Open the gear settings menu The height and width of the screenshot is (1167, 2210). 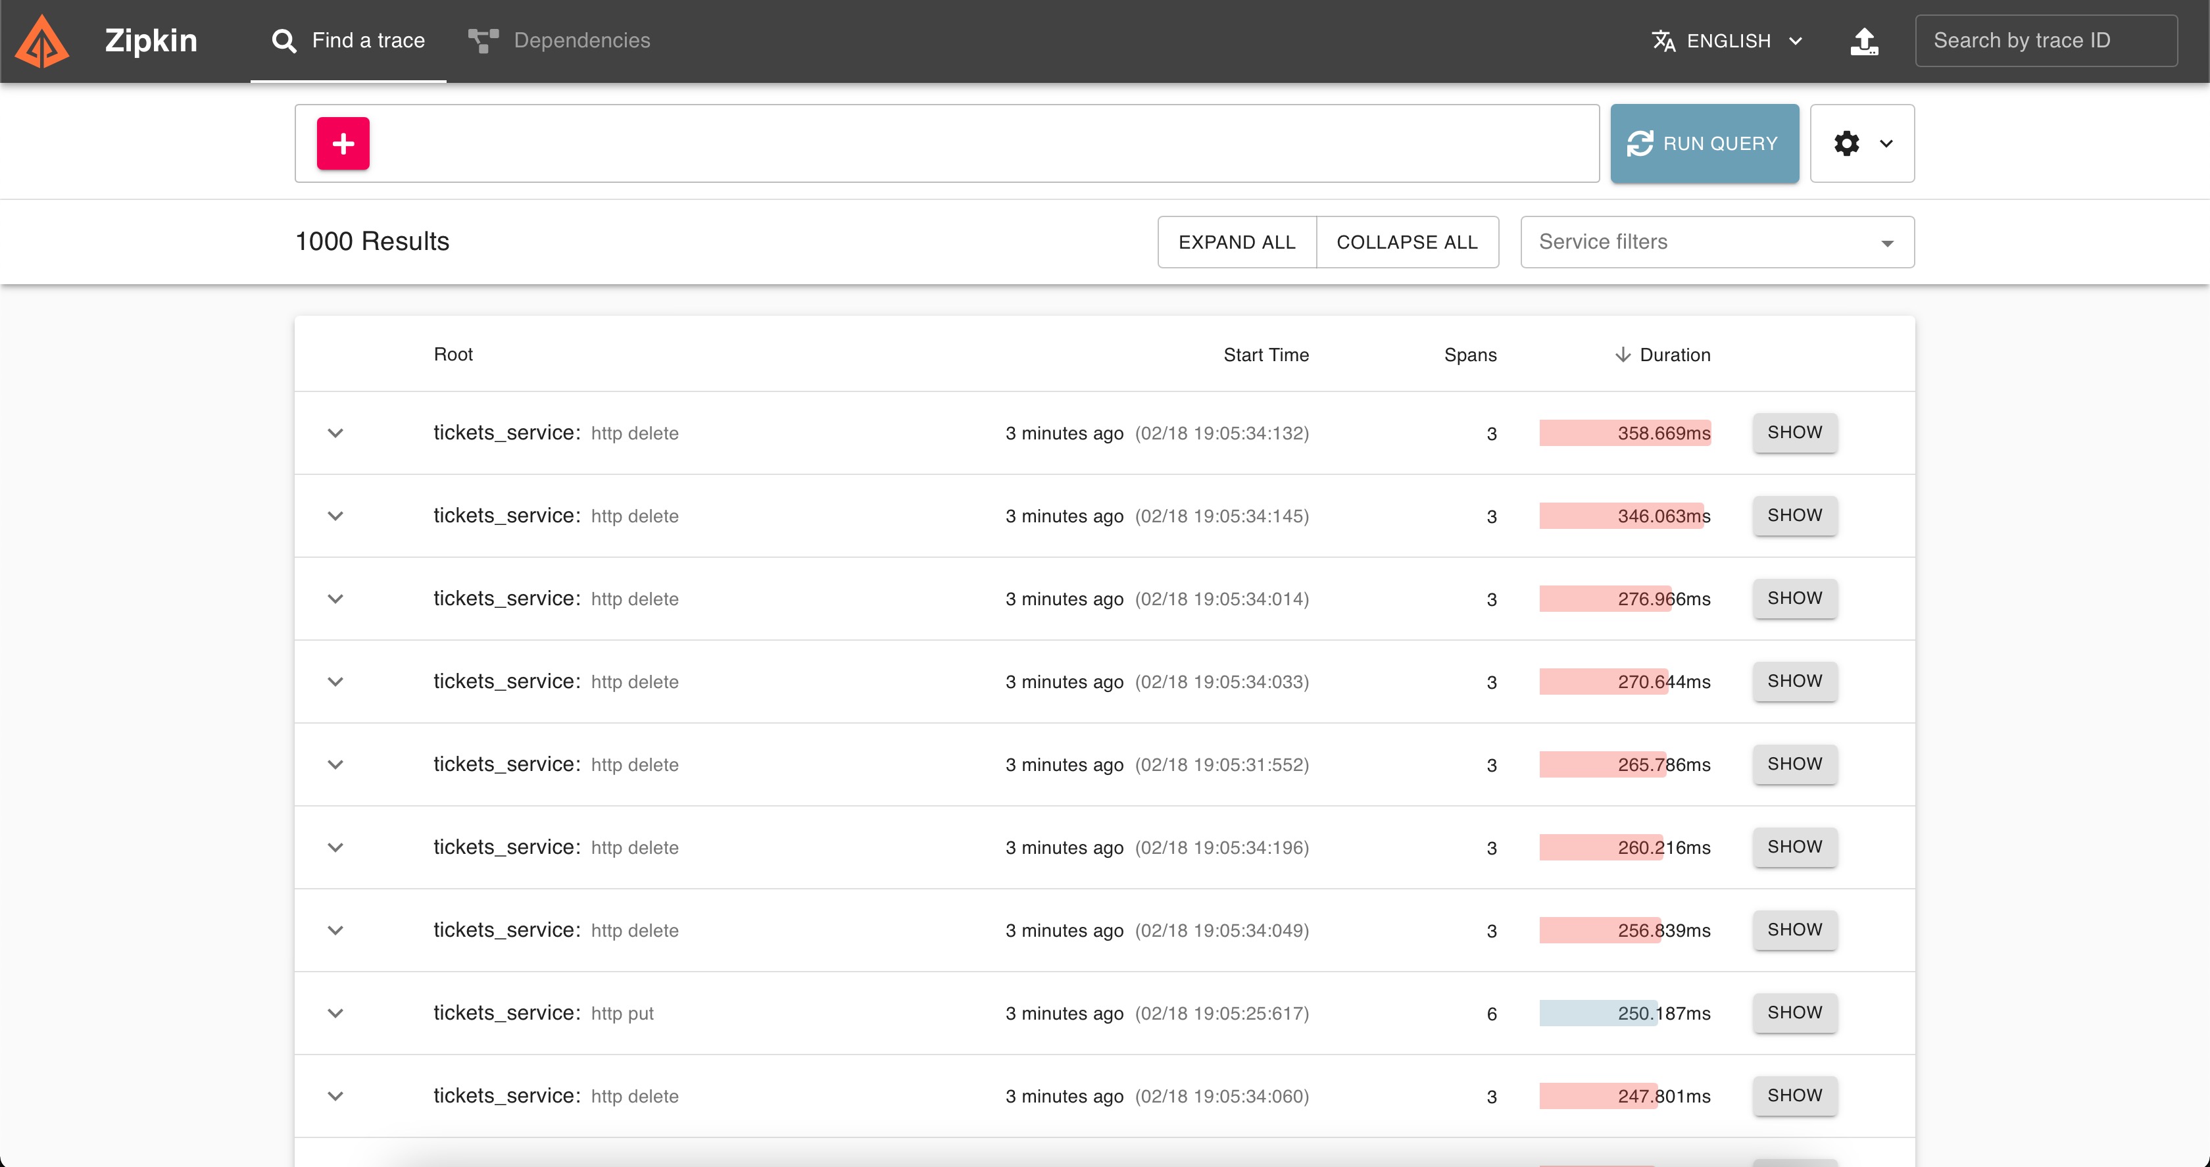[1861, 143]
